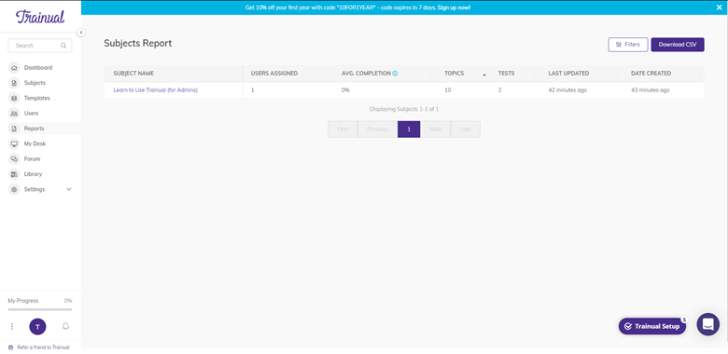Open the chat support bubble icon

coord(707,324)
